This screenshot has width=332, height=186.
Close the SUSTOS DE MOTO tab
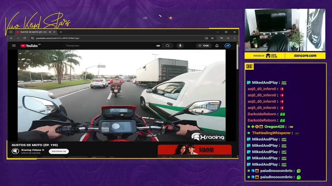[54, 32]
